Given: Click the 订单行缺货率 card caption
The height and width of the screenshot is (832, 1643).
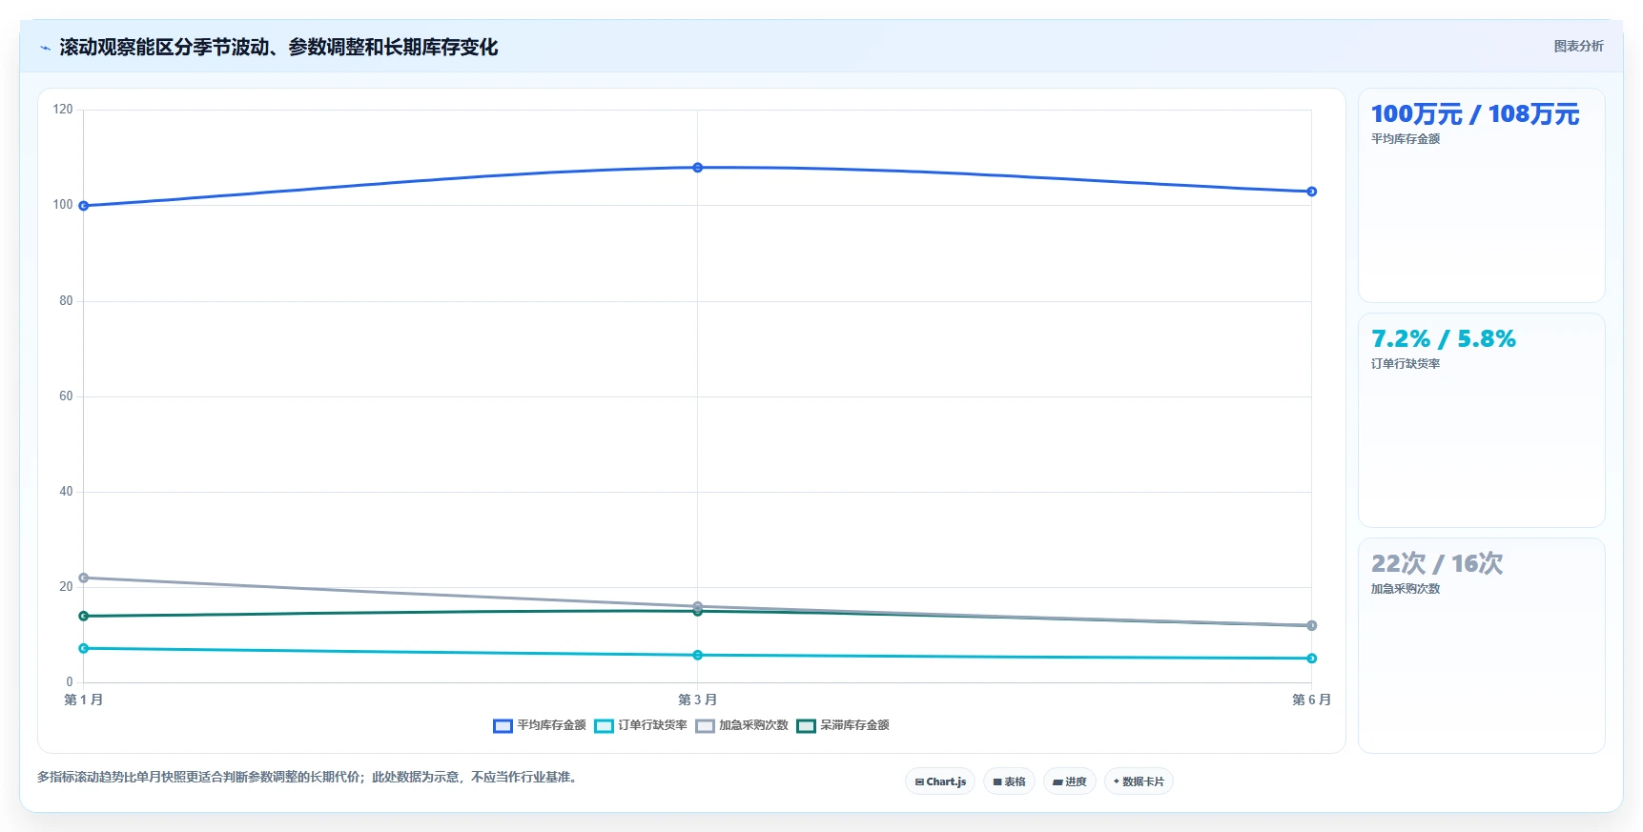Looking at the screenshot, I should click(1406, 364).
